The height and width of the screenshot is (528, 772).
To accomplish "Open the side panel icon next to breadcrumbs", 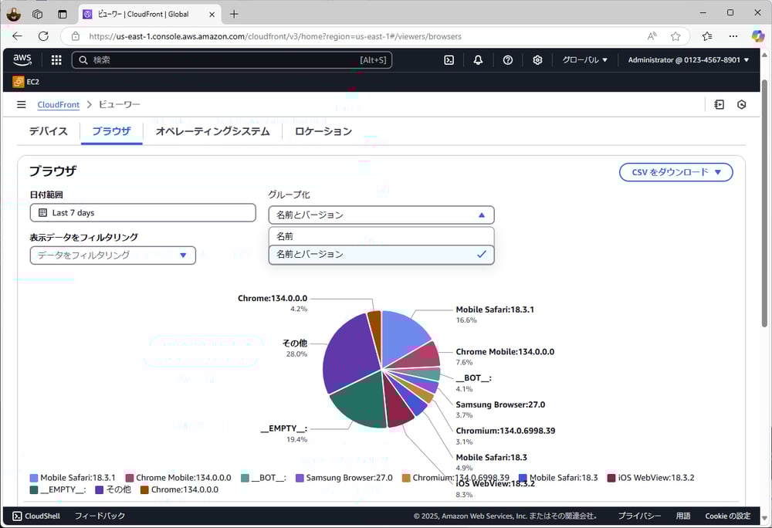I will [x=720, y=104].
